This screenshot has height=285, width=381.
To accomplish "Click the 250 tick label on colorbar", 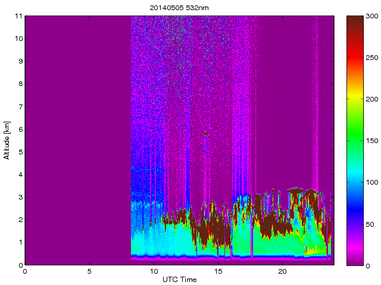I will click(372, 58).
